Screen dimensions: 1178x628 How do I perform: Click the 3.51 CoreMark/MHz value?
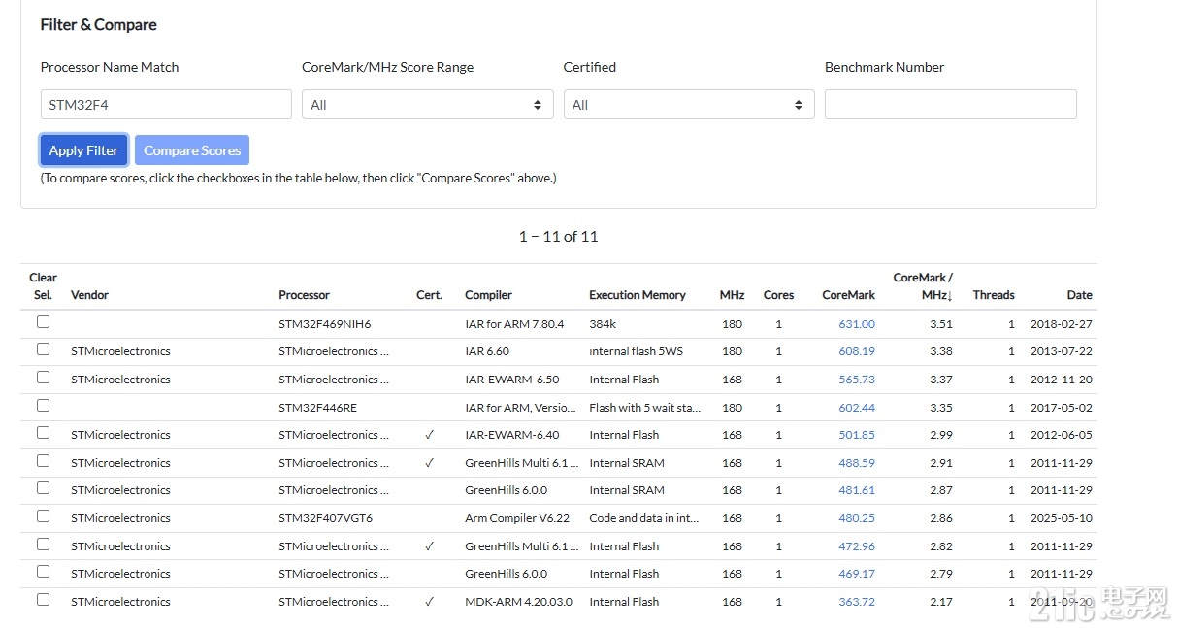[x=941, y=324]
